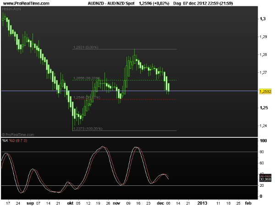The image size is (275, 206).
Task: Select the 07 dec 2012 22:59 timestamp
Action: point(200,3)
